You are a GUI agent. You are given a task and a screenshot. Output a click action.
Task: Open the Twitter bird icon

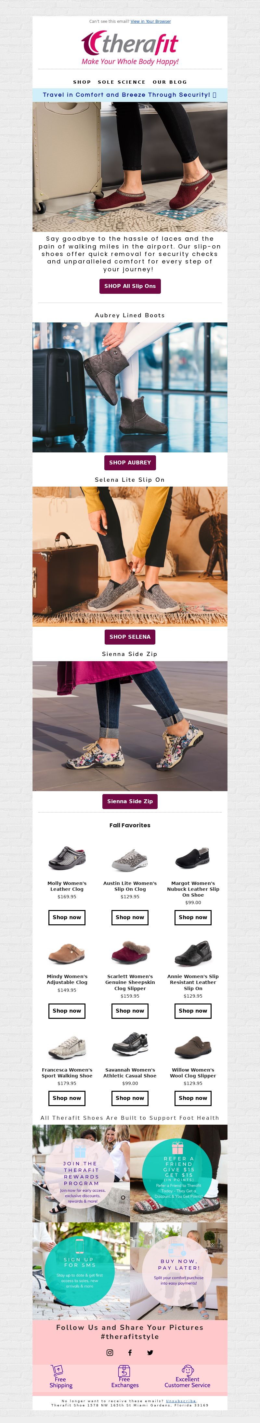pos(150,1352)
